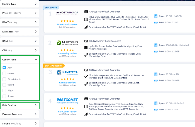Open the HostArmada review link
Screen dimensions: 195x127
67,24
